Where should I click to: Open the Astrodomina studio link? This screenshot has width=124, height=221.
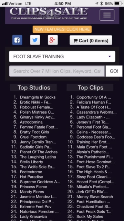pyautogui.click(x=31, y=122)
